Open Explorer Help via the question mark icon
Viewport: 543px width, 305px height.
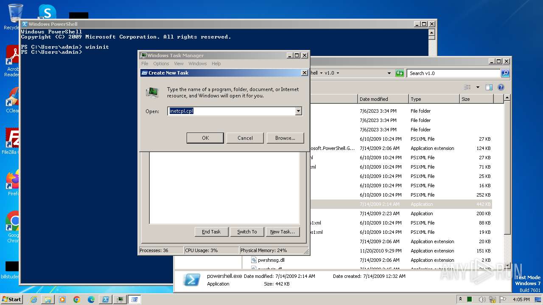coord(501,87)
